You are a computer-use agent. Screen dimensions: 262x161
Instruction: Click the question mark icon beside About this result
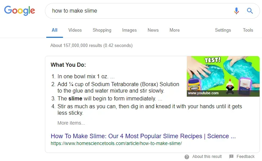[187, 157]
